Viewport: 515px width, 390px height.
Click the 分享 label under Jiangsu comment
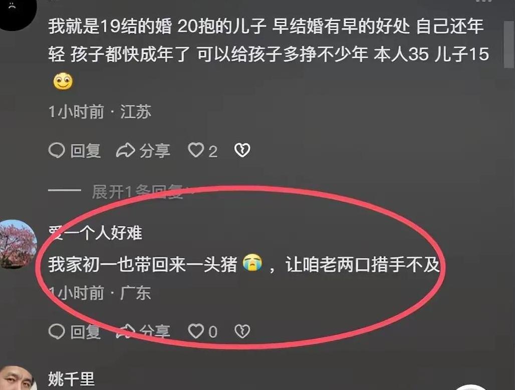click(155, 151)
